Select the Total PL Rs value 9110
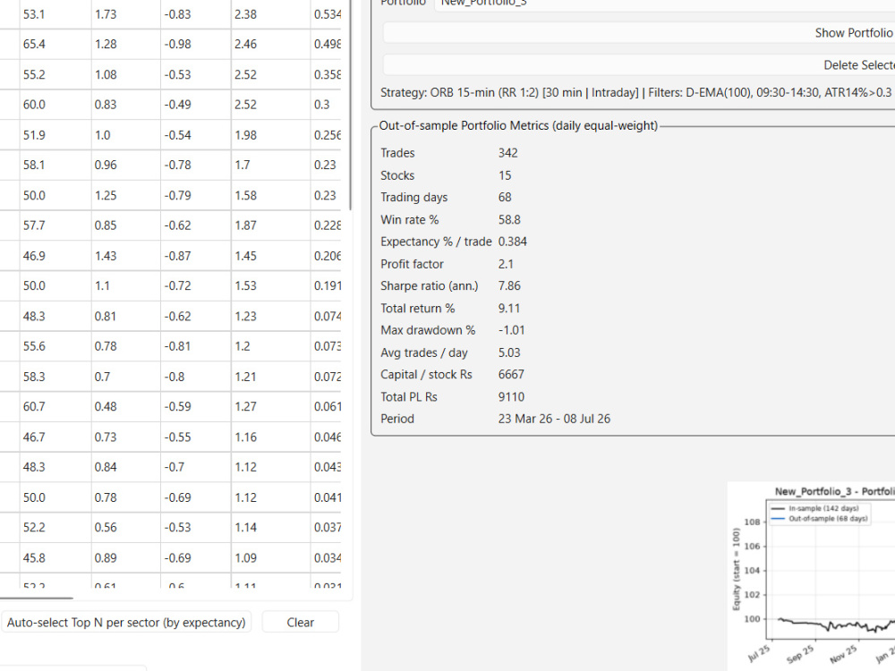 511,397
